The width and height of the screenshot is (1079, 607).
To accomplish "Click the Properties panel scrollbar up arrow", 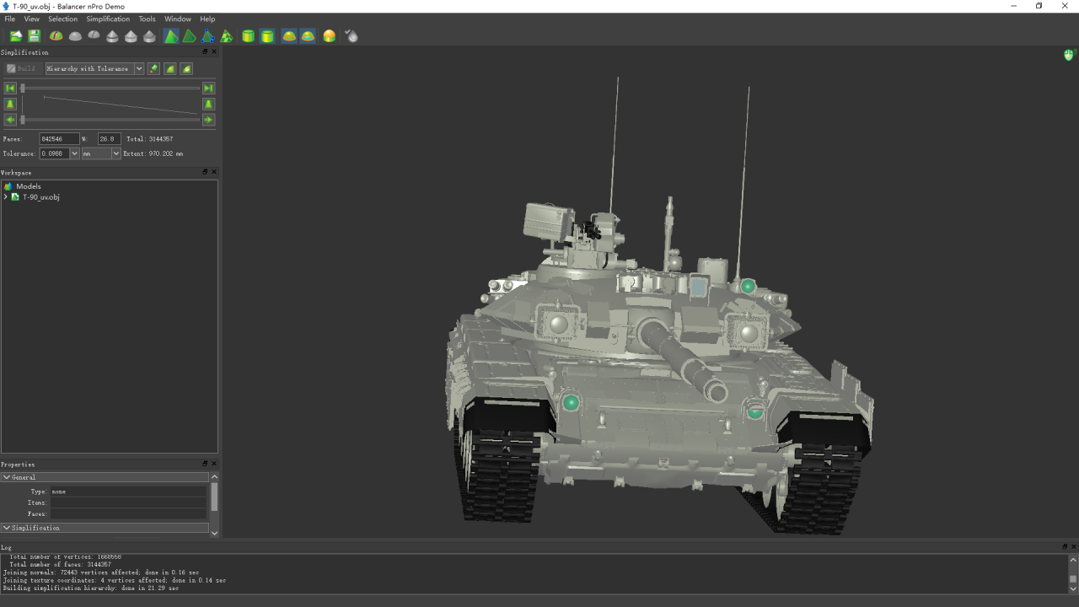I will tap(214, 477).
